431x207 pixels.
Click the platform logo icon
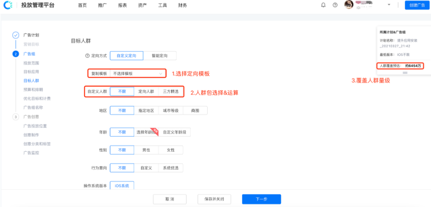point(8,5)
